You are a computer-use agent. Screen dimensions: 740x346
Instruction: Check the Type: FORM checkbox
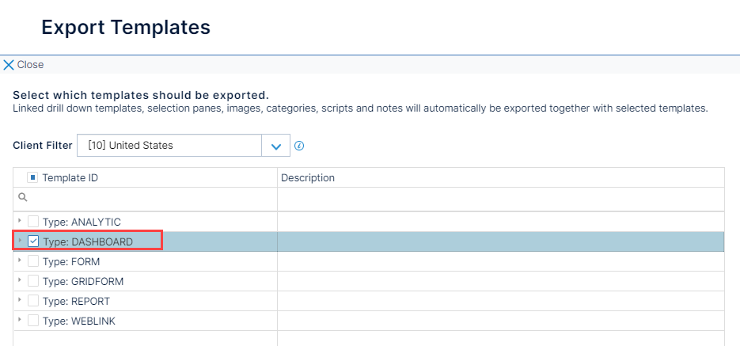tap(33, 261)
